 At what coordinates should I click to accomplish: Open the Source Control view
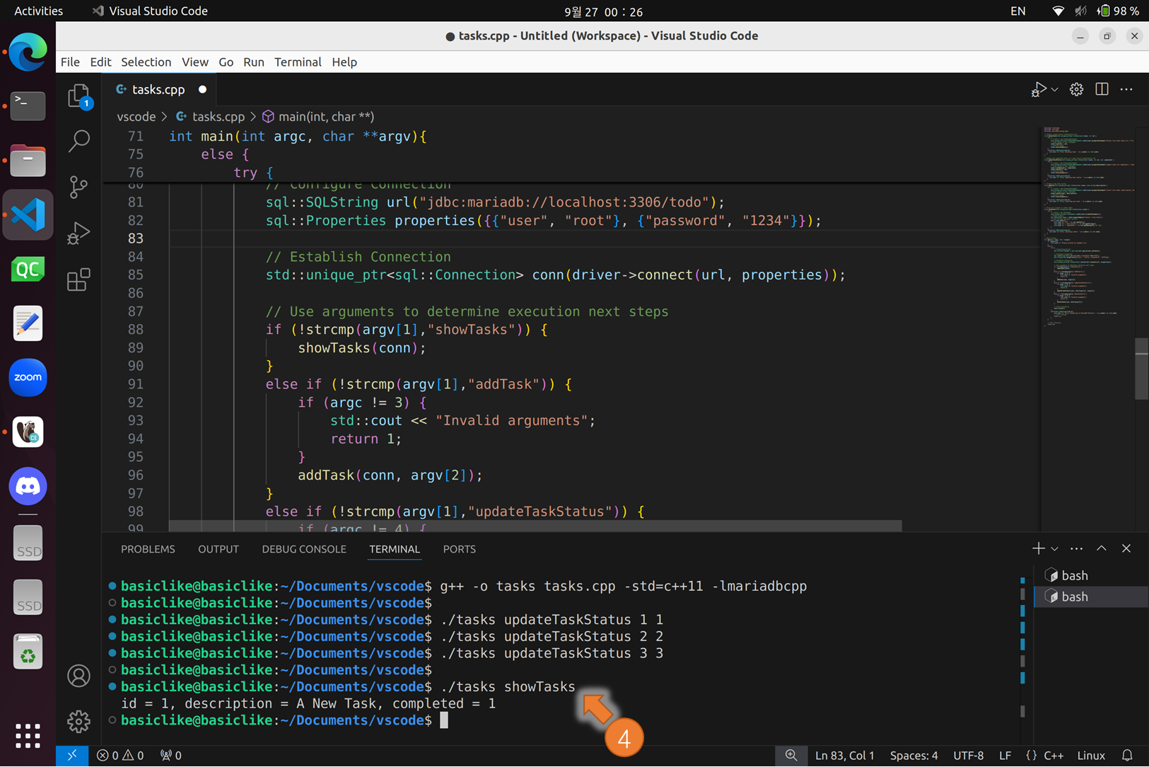[x=78, y=187]
